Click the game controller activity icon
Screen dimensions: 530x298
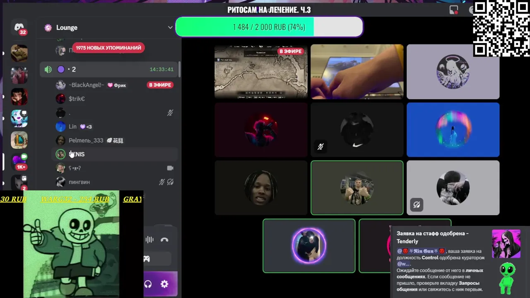coord(147,259)
